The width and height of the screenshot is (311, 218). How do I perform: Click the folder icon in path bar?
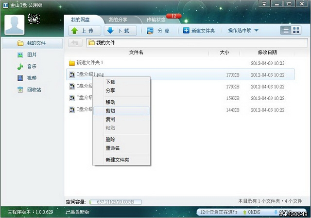[91, 42]
